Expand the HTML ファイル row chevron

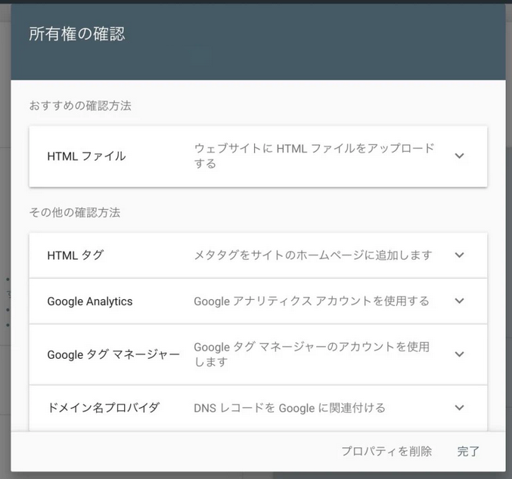click(x=459, y=156)
